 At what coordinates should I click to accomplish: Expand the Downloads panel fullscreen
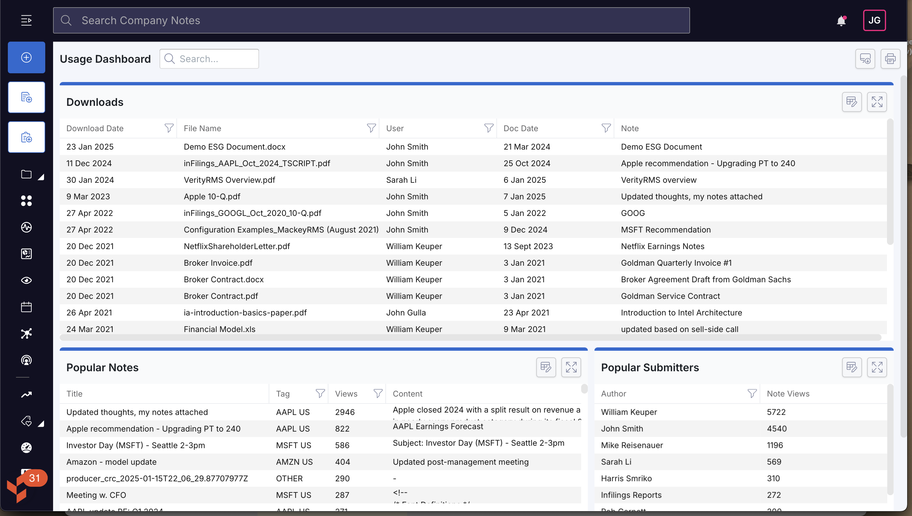[x=877, y=102]
